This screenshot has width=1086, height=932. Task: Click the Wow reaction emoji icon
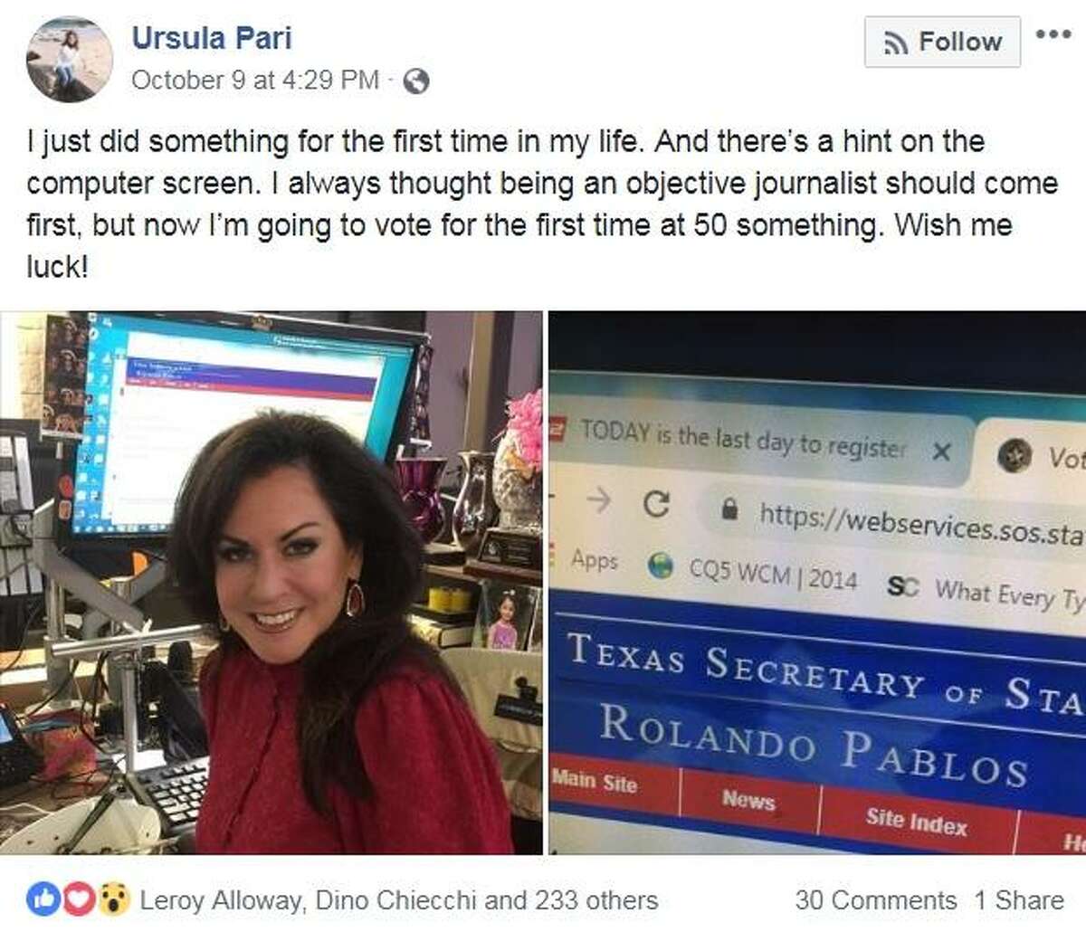[115, 899]
